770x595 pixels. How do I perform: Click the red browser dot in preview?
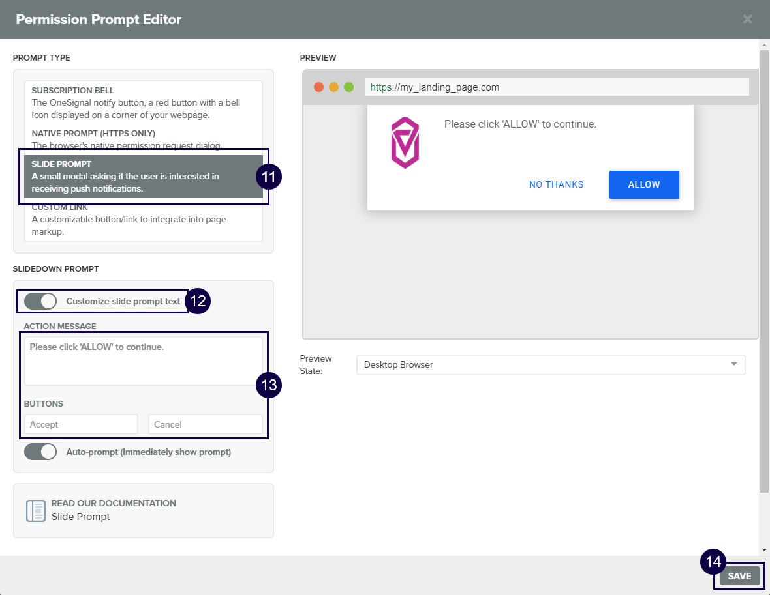[319, 87]
